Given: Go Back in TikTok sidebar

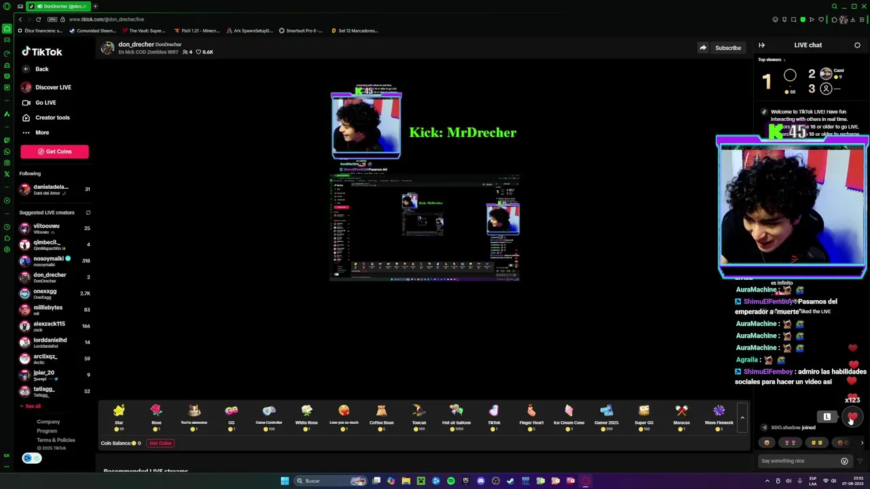Looking at the screenshot, I should 35,69.
